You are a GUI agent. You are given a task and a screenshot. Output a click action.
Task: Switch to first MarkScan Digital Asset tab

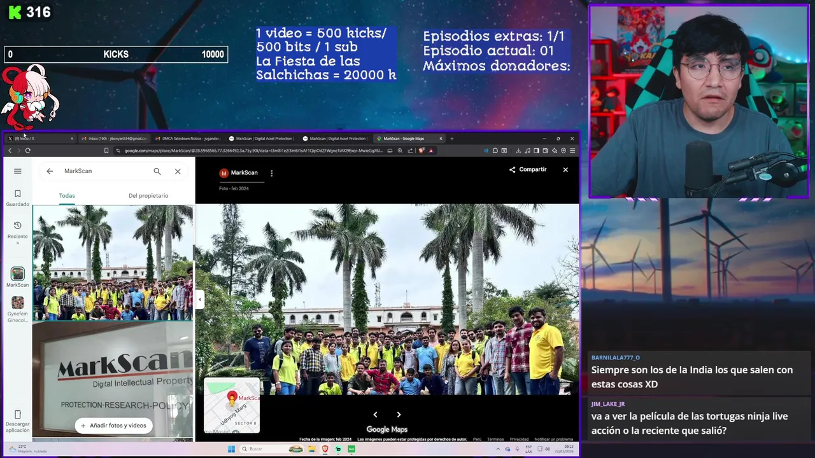[x=262, y=138]
